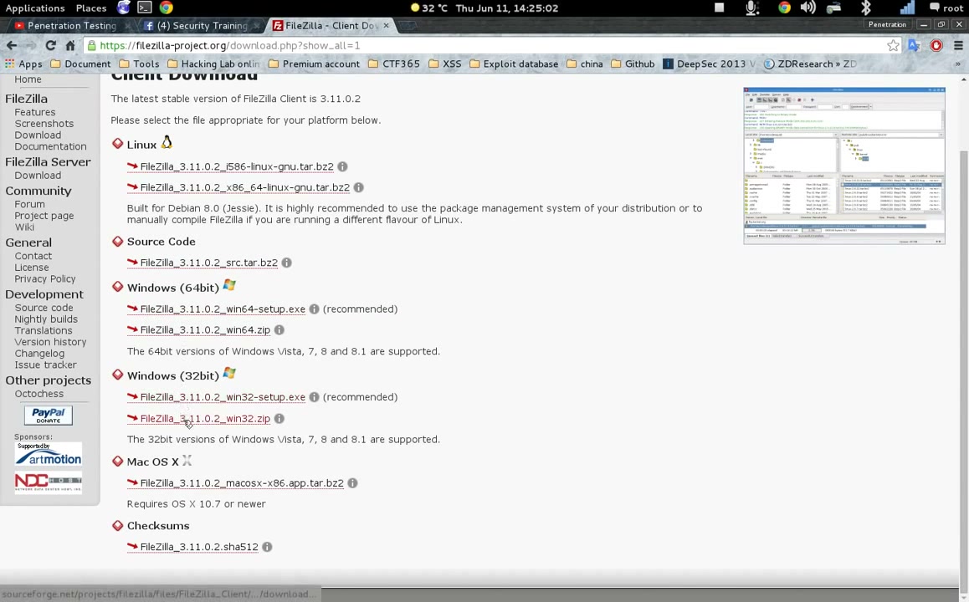The image size is (969, 602).
Task: Click the NDC Host sponsor logo
Action: click(x=49, y=482)
